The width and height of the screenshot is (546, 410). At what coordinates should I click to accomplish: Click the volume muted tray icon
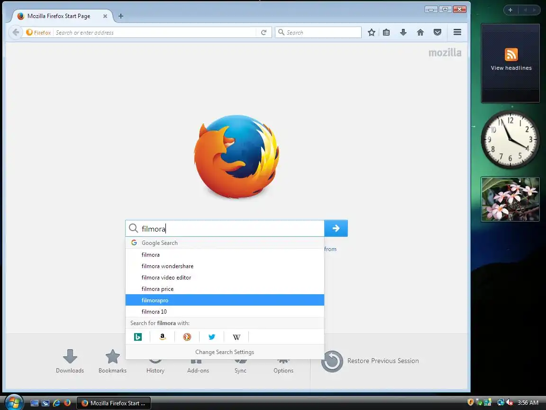pyautogui.click(x=510, y=403)
